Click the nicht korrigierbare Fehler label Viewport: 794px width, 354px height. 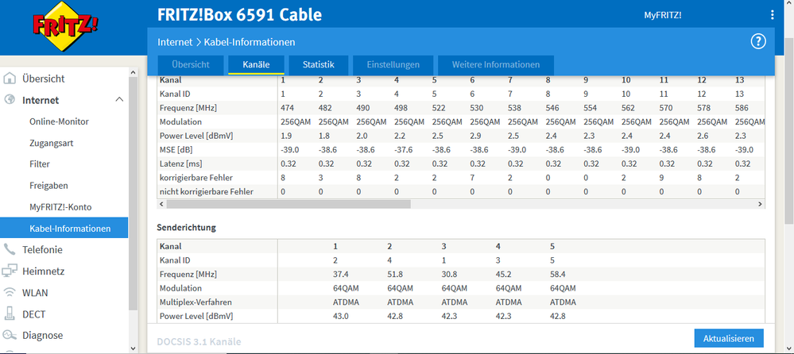pos(206,192)
